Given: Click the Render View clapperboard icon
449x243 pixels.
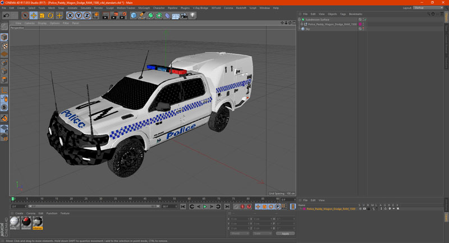Looking at the screenshot, I should [x=106, y=16].
